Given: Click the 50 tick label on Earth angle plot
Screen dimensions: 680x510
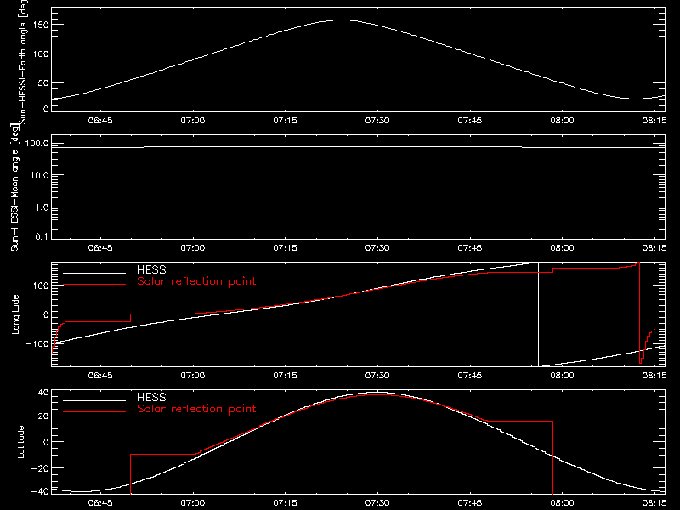Looking at the screenshot, I should [x=43, y=82].
